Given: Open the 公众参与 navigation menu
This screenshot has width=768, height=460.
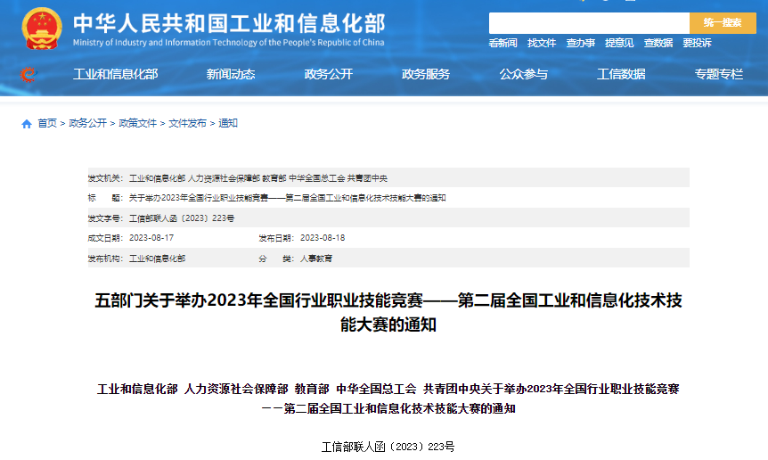Looking at the screenshot, I should [524, 75].
